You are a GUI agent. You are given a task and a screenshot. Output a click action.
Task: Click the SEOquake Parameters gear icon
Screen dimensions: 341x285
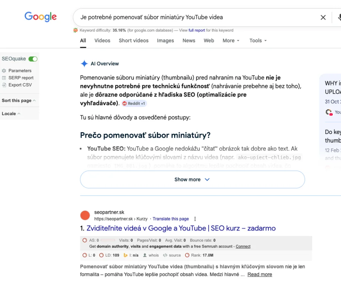point(4,71)
